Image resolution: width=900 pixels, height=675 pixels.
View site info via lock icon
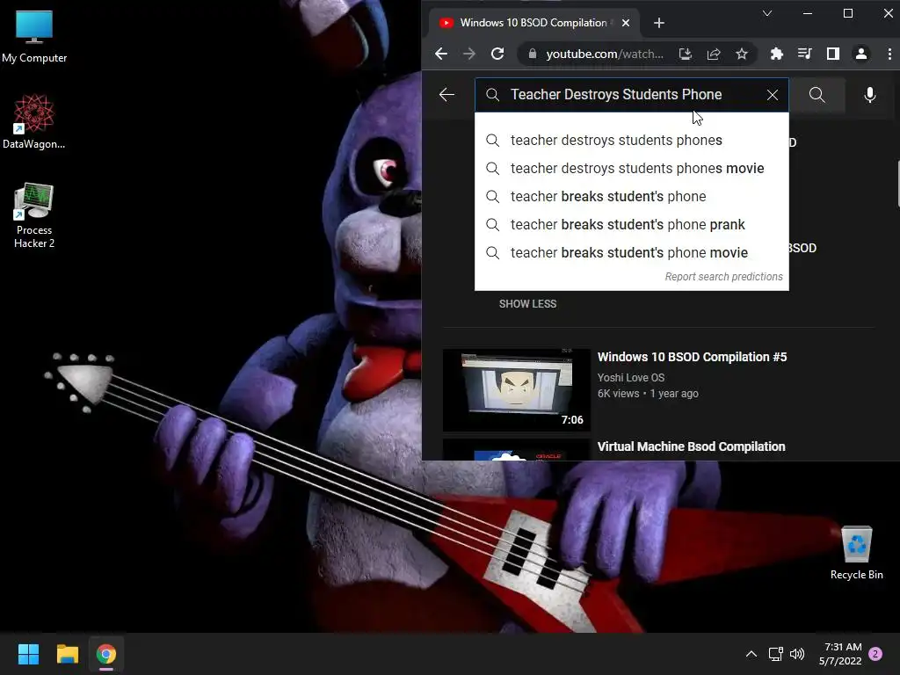tap(532, 54)
